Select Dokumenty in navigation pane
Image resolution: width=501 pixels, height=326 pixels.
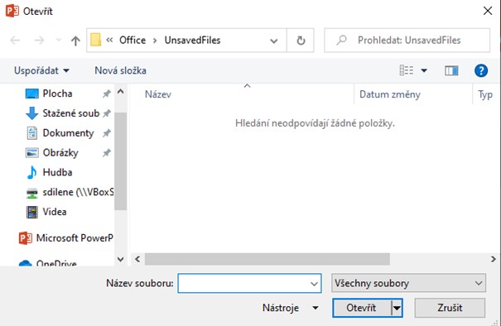click(68, 133)
